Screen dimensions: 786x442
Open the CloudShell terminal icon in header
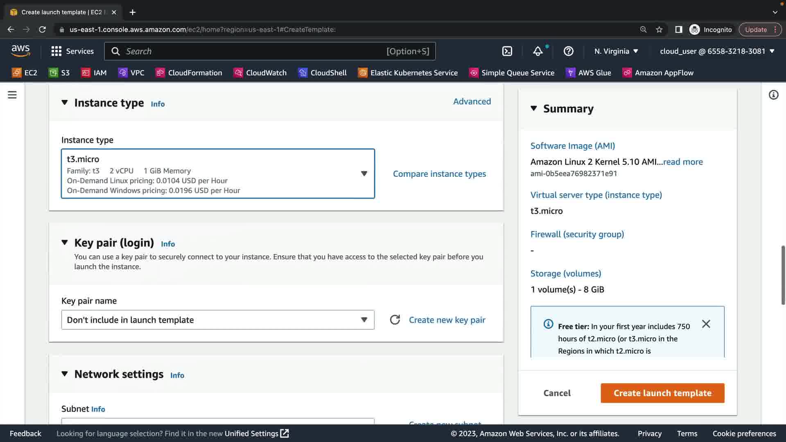click(507, 51)
